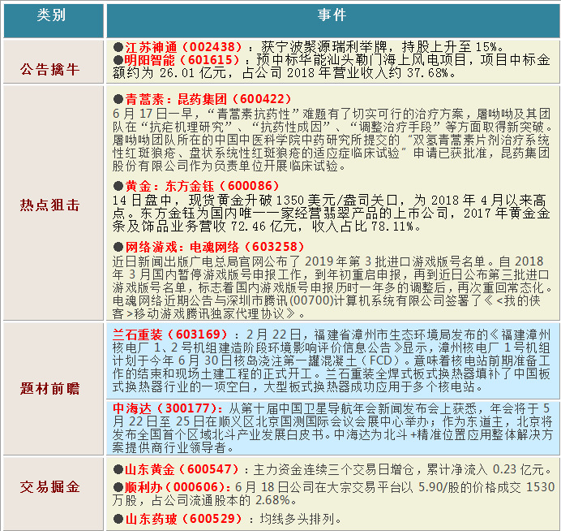The image size is (561, 531).
Task: Click line starting 6月17日一早
Action: pos(332,114)
